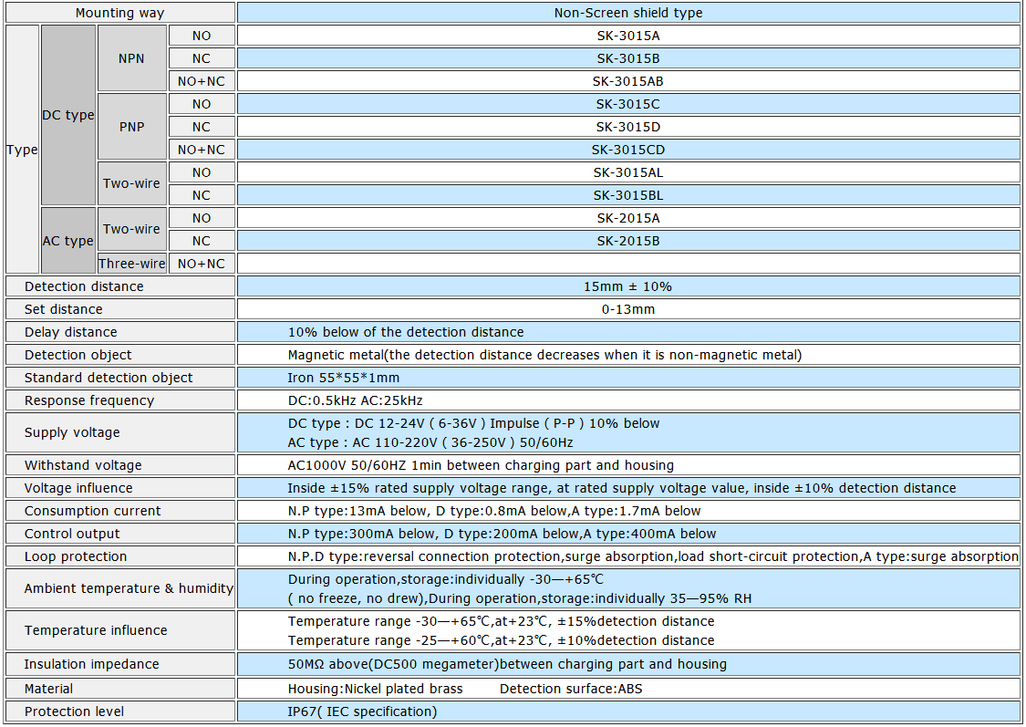The width and height of the screenshot is (1026, 727).
Task: Click the "NO" cell beside SK-3015C
Action: [202, 104]
